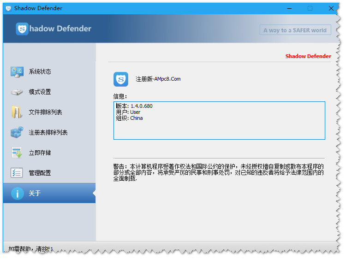
Task: Click the 系统状态 monitor icon
Action: (17, 71)
